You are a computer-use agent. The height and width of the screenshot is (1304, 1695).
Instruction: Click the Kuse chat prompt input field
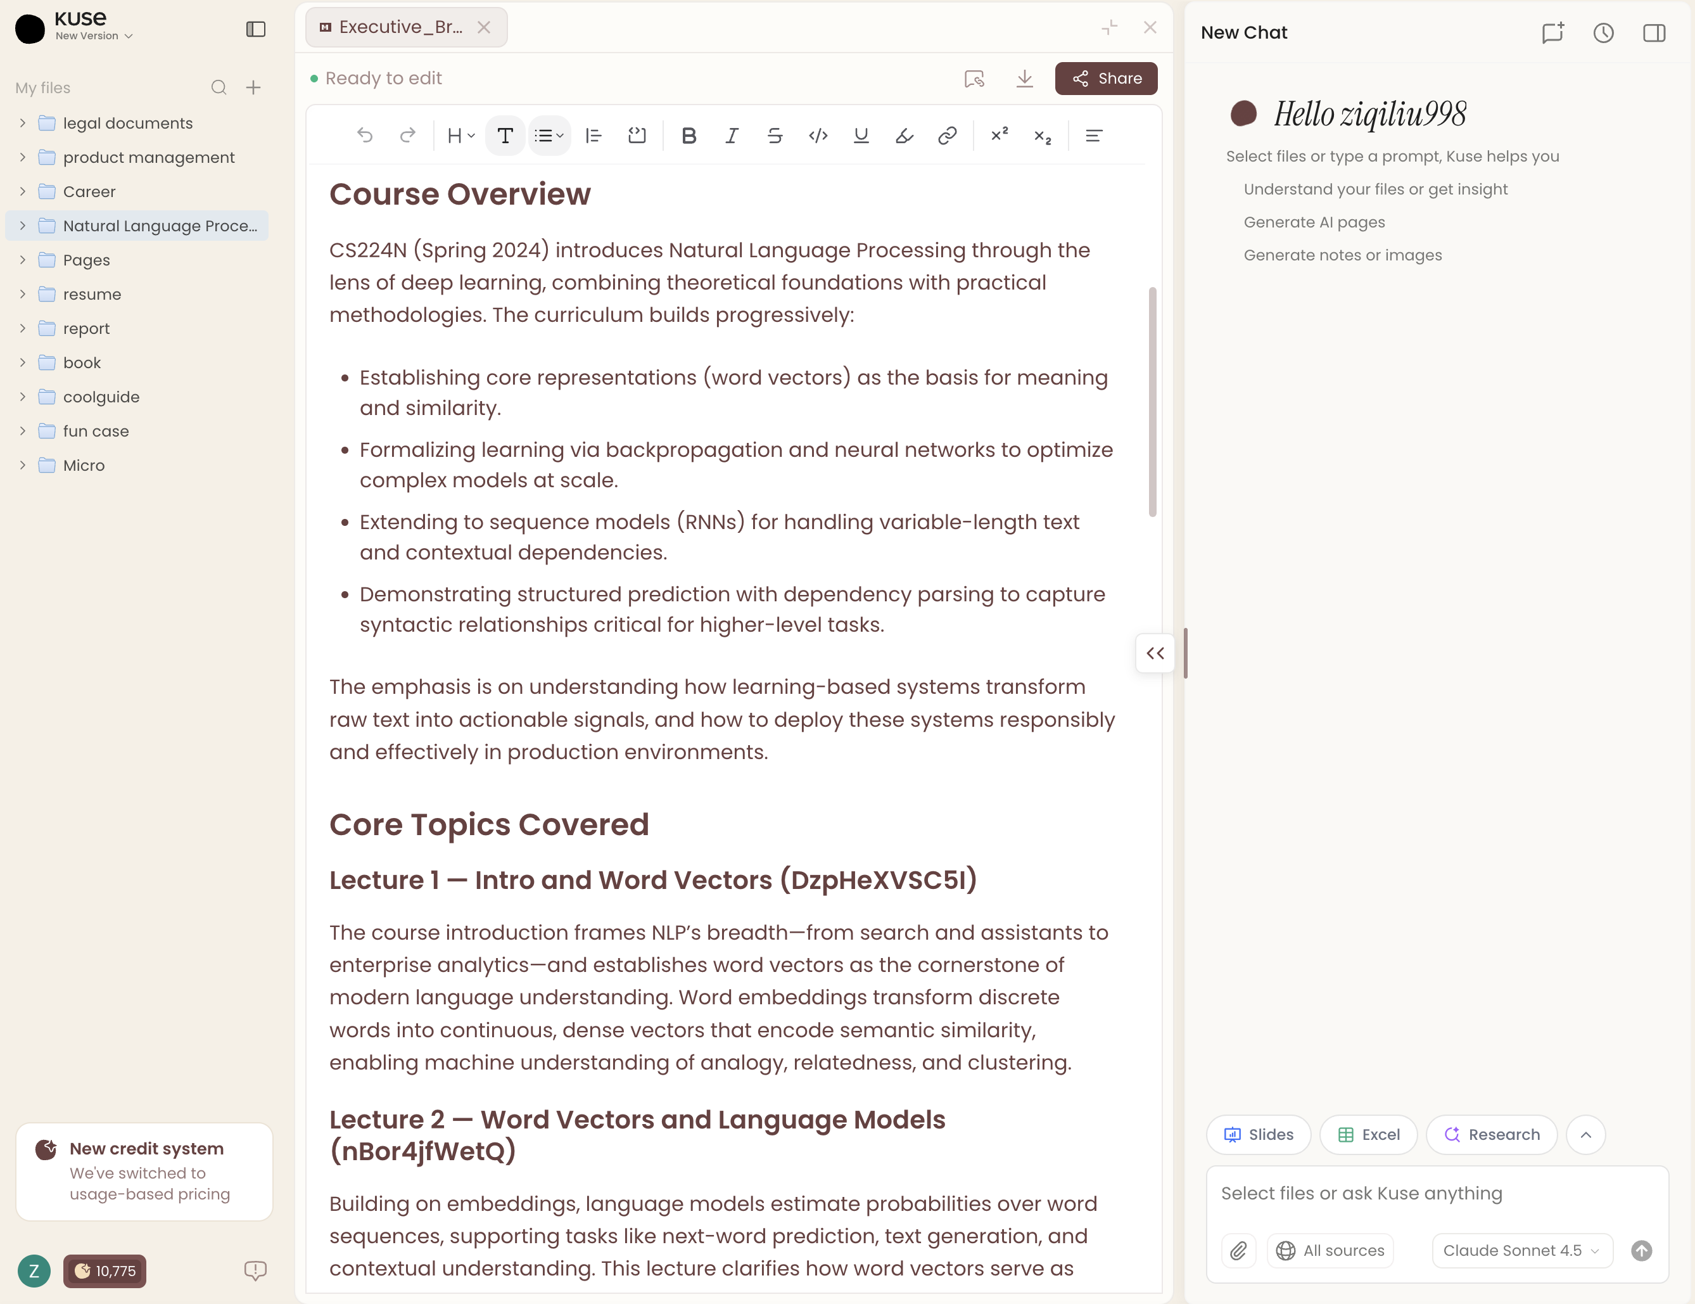[1435, 1193]
